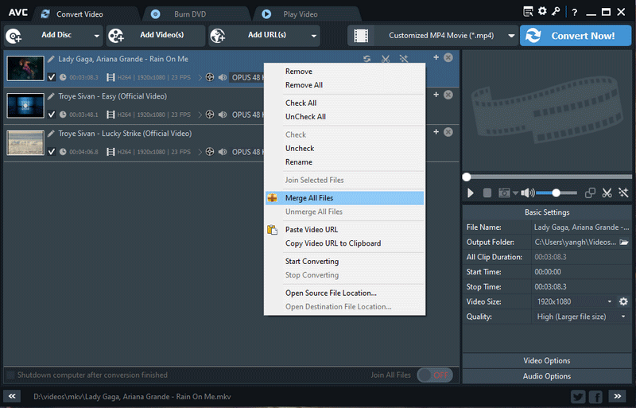Screen dimensions: 636x408
Task: Open output folder with folder icon
Action: (624, 243)
